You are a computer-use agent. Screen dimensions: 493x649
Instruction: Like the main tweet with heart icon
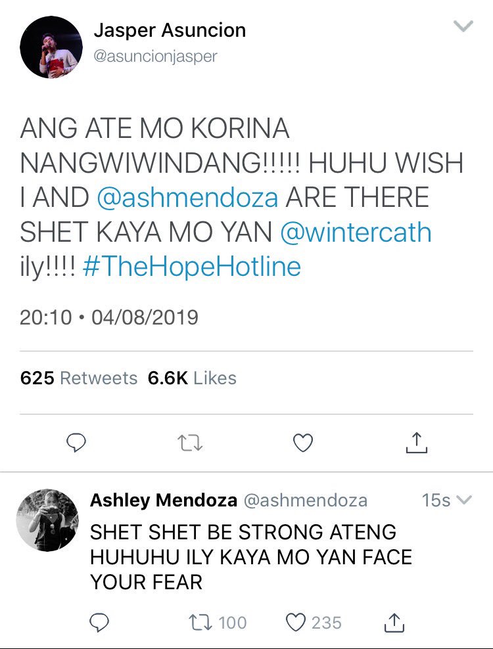pos(303,443)
